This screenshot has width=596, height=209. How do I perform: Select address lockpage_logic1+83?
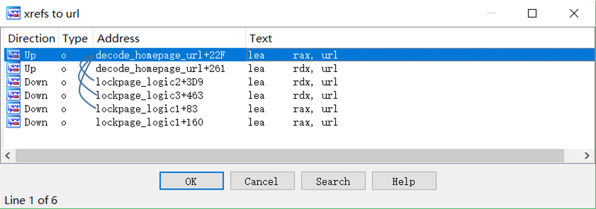point(146,109)
